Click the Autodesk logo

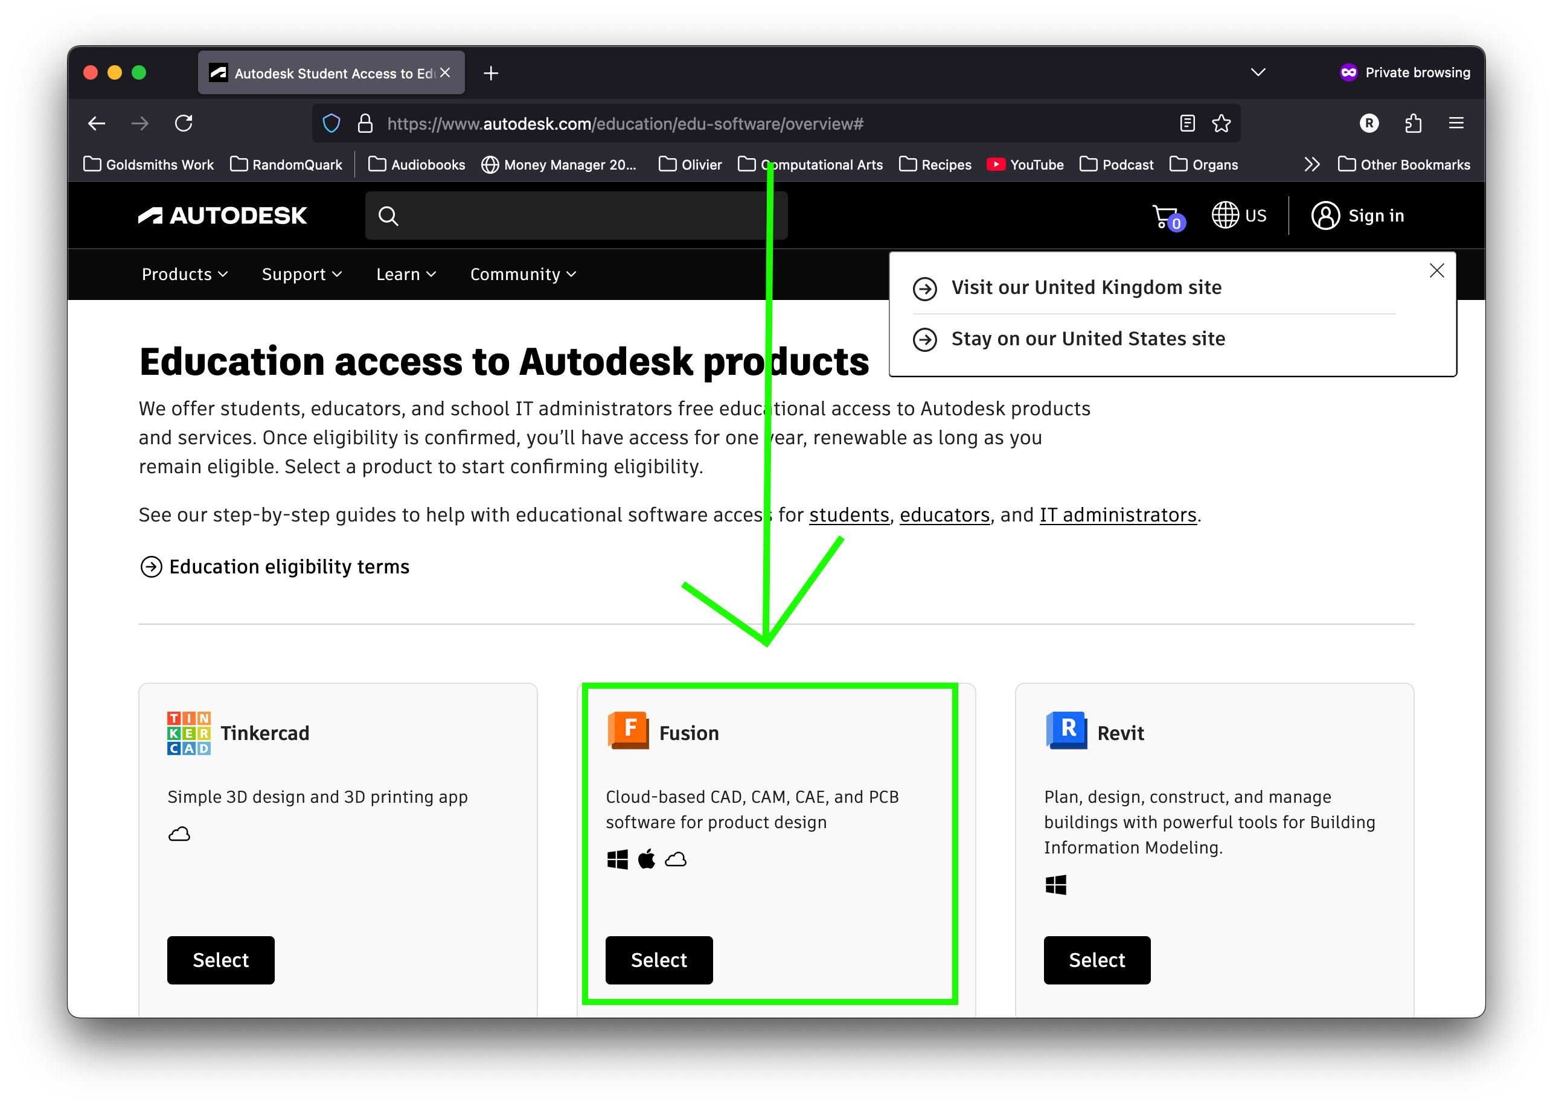click(x=222, y=215)
